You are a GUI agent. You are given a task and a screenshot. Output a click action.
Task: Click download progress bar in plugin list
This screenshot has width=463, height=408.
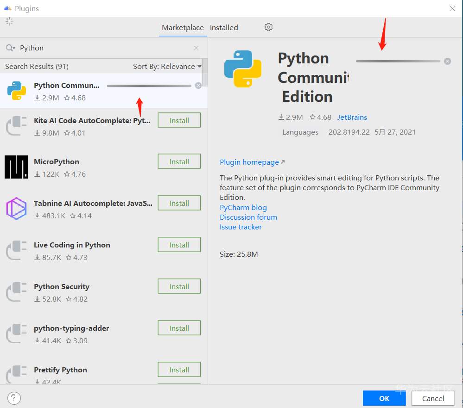(149, 86)
